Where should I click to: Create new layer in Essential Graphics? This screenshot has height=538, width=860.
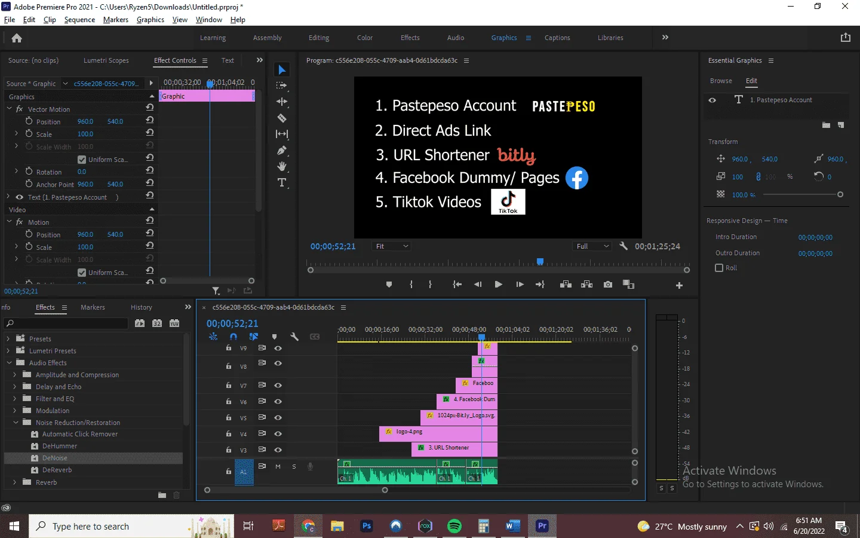[x=841, y=126]
